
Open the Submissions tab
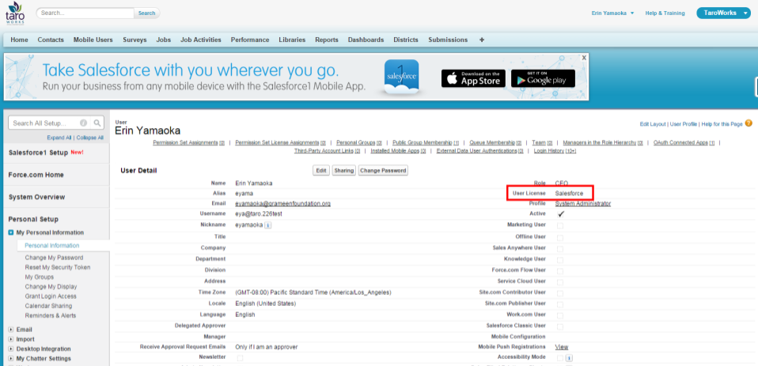coord(448,40)
